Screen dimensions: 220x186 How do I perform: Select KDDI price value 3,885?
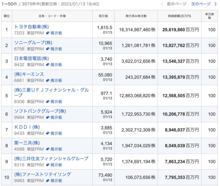tap(106, 128)
